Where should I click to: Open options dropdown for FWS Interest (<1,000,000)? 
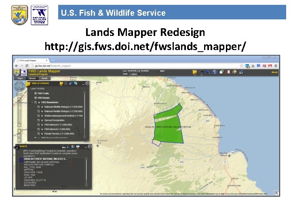point(42,129)
